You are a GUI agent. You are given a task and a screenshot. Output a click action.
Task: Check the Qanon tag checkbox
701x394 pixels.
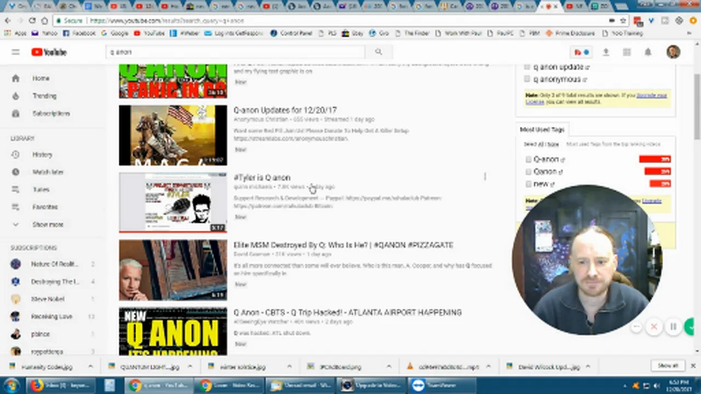pos(528,172)
